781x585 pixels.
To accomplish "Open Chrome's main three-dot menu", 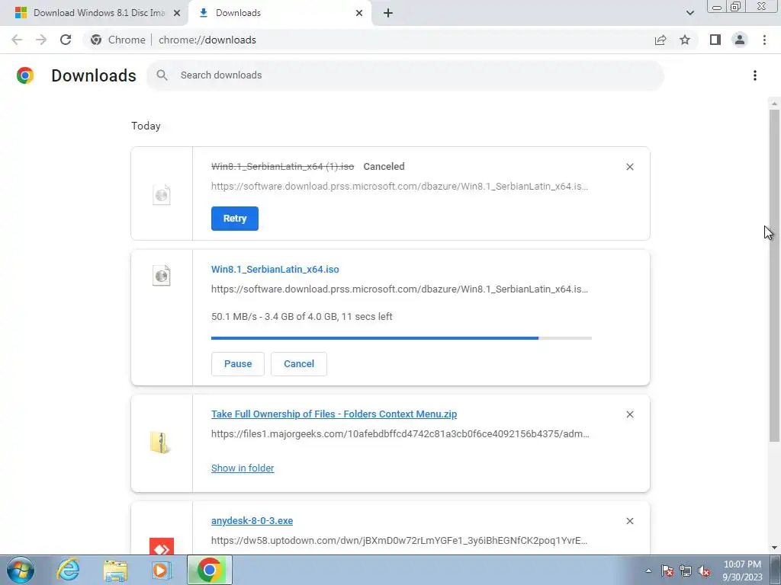I will pos(764,40).
